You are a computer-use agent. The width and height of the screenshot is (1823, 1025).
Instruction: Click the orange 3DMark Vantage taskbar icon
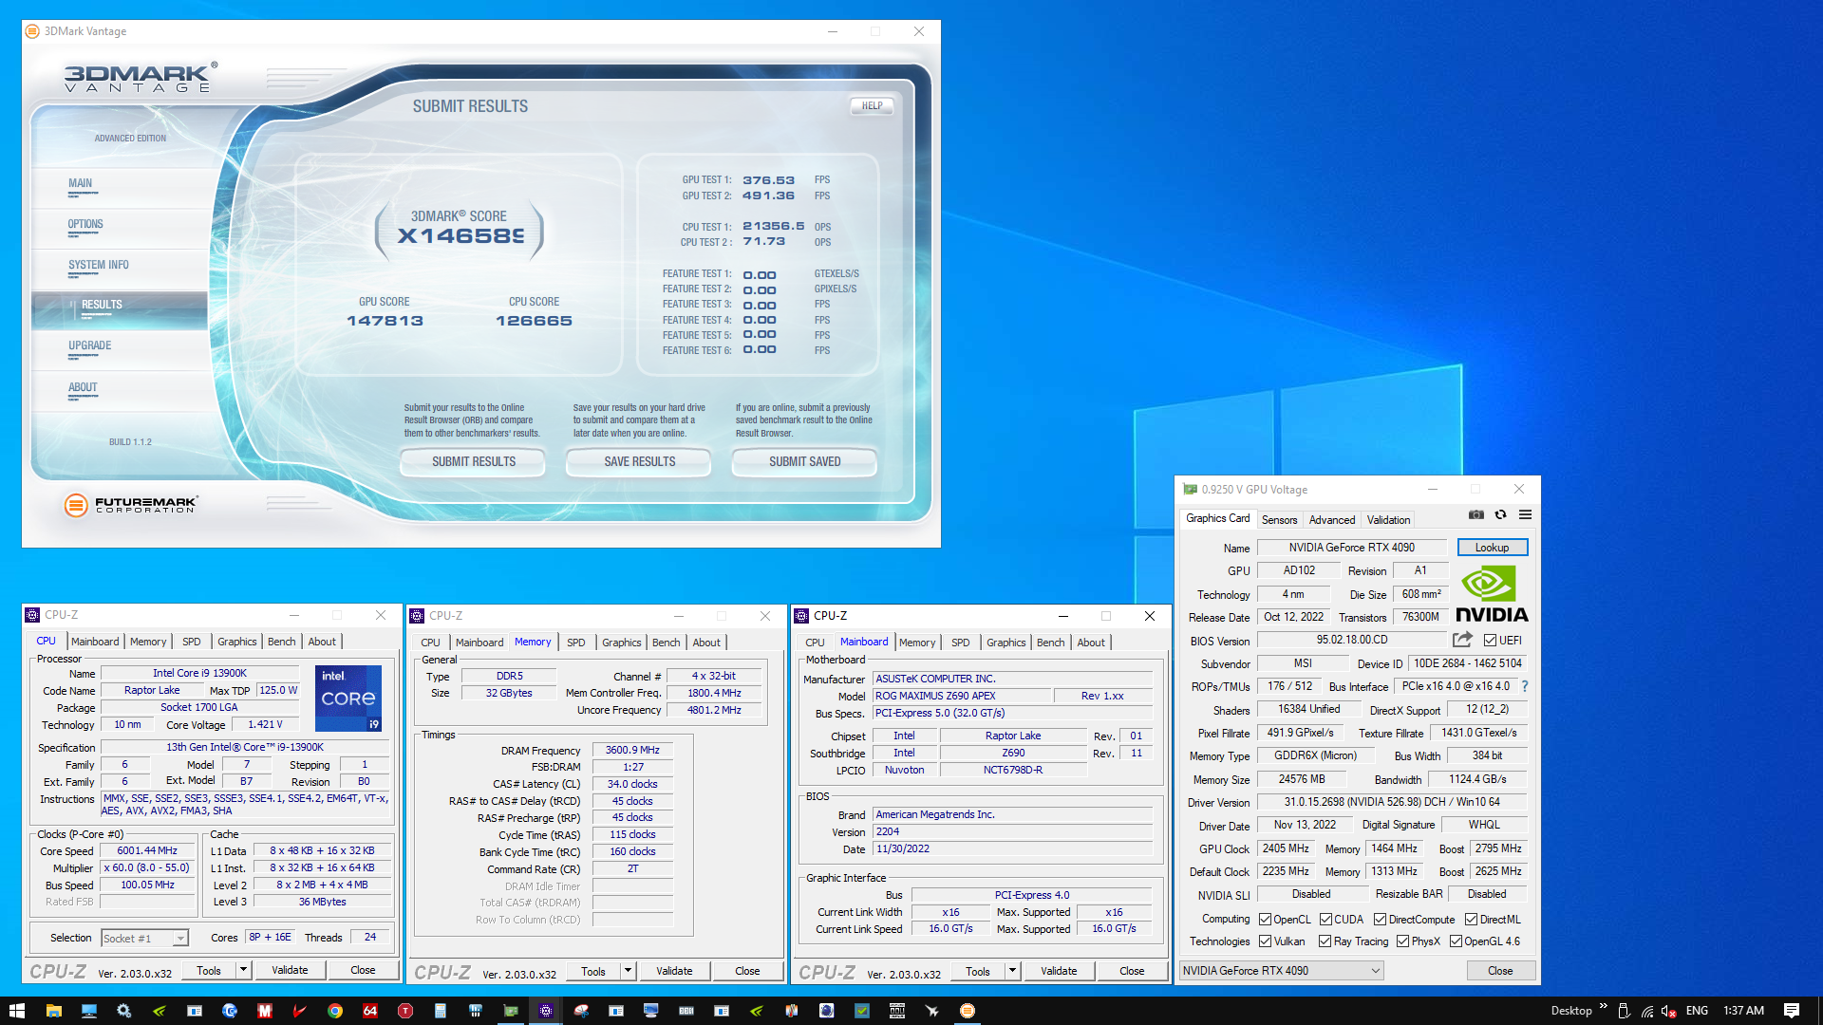pyautogui.click(x=968, y=1011)
